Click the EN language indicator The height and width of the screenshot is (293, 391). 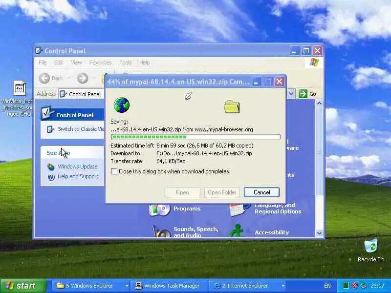pyautogui.click(x=327, y=286)
